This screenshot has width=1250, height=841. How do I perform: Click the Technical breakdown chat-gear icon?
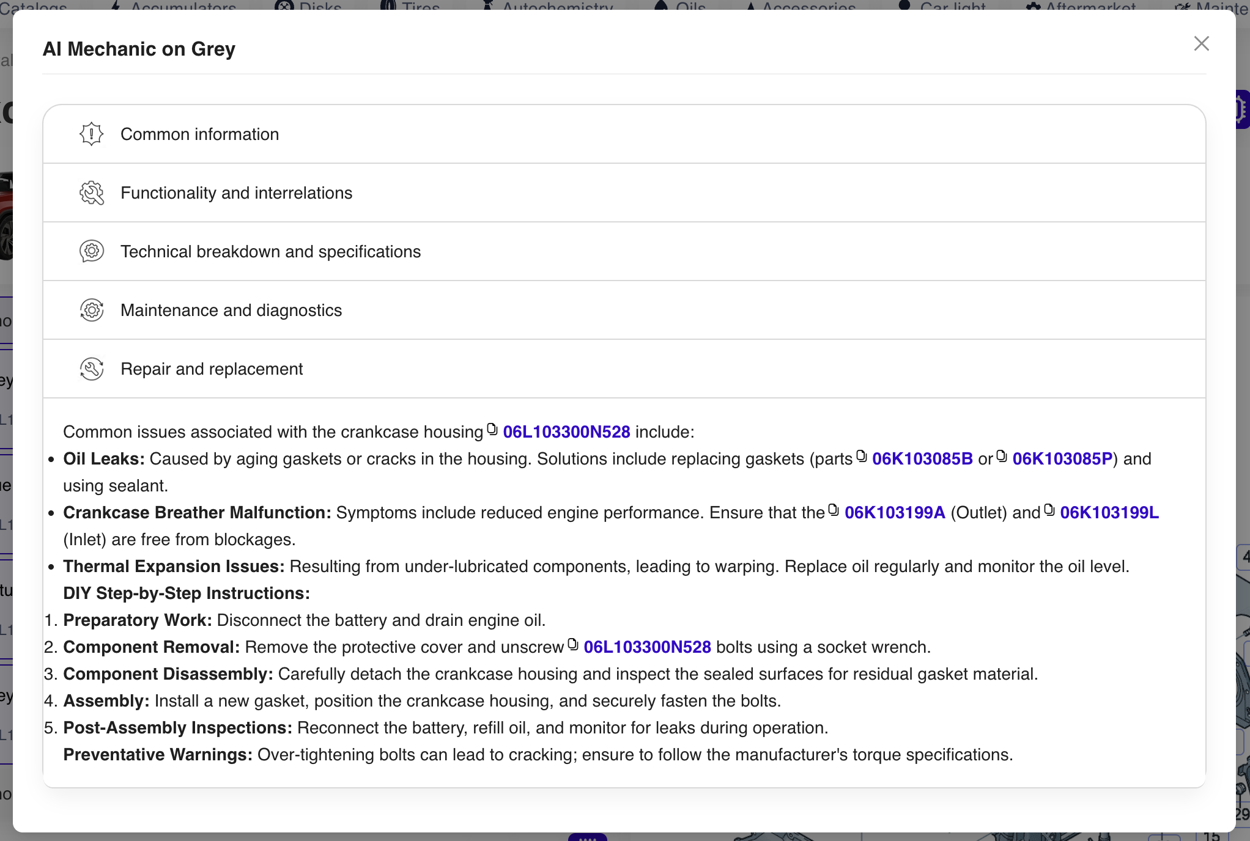(x=92, y=251)
